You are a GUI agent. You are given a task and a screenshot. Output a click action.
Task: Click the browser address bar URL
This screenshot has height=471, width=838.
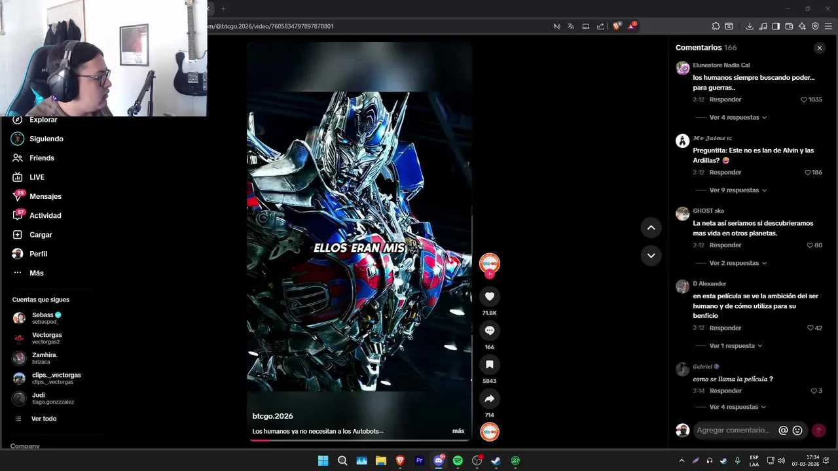tap(272, 26)
